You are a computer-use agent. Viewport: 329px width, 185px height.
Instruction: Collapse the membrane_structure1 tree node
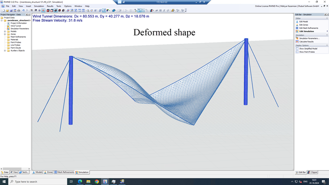pyautogui.click(x=2, y=20)
